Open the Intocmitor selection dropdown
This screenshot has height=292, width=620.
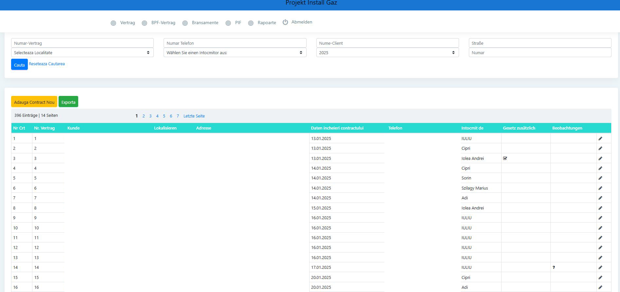(x=235, y=53)
